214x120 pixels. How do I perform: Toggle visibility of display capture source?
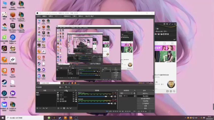[x=73, y=101]
